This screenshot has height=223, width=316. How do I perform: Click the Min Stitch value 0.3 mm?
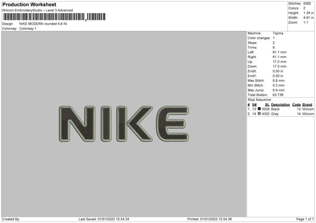[x=279, y=86]
